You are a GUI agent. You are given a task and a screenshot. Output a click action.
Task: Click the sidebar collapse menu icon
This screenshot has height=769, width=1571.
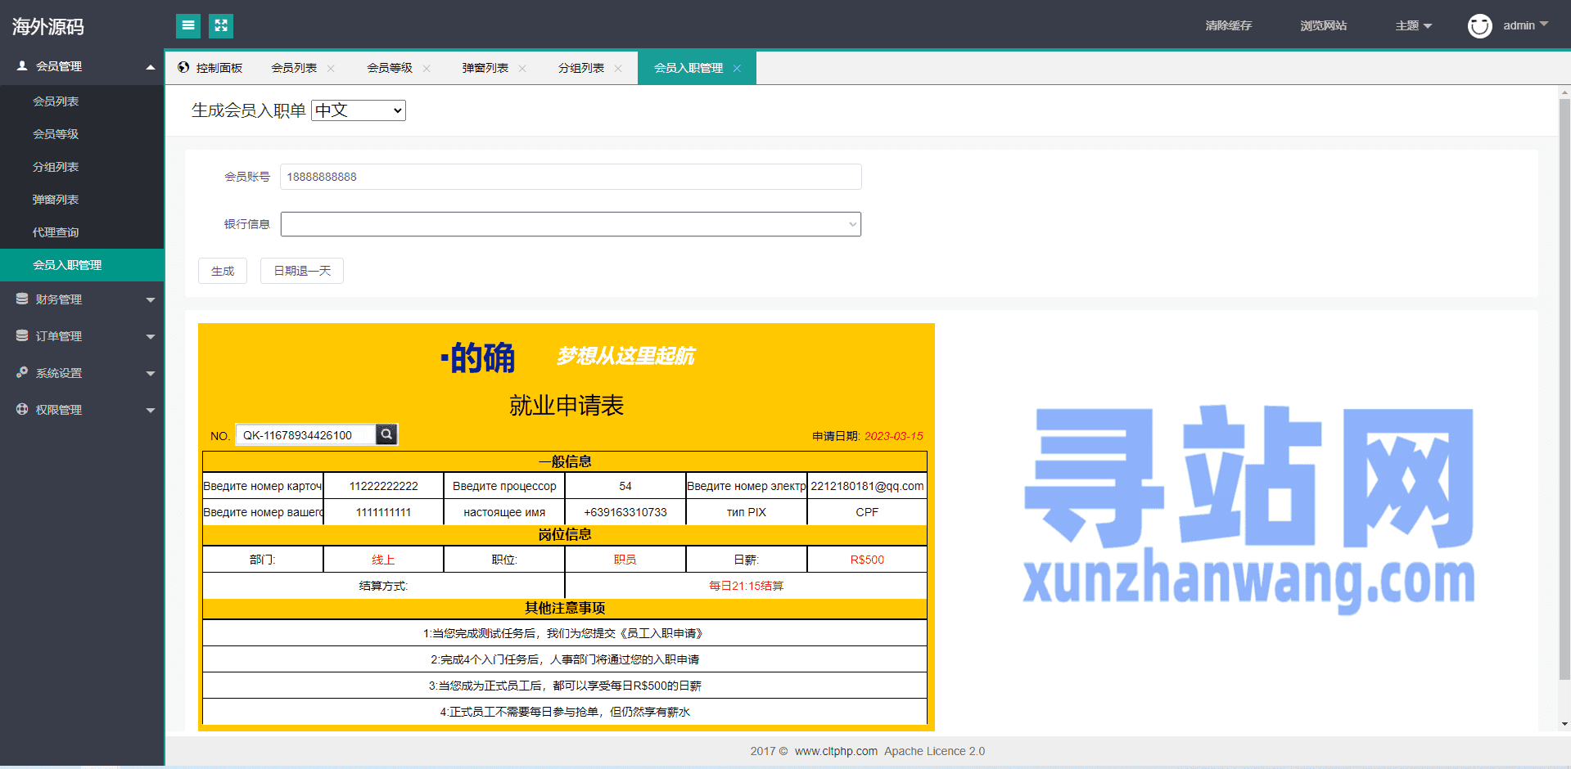coord(188,26)
